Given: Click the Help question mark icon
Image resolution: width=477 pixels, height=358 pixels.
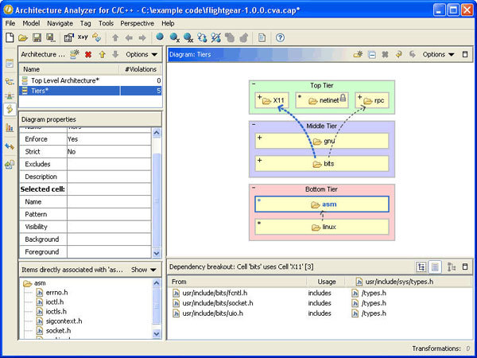Looking at the screenshot, I should pos(280,37).
